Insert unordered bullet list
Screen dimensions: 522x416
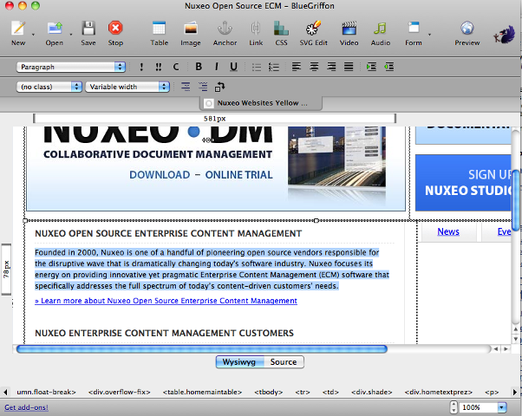pos(257,67)
